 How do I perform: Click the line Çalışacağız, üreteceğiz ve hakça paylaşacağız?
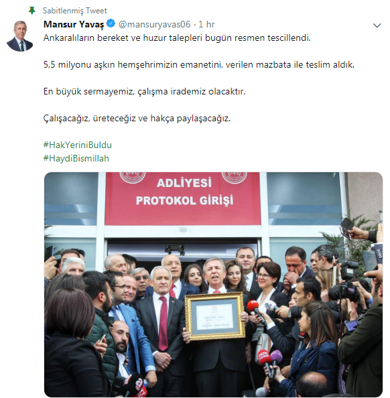(137, 119)
